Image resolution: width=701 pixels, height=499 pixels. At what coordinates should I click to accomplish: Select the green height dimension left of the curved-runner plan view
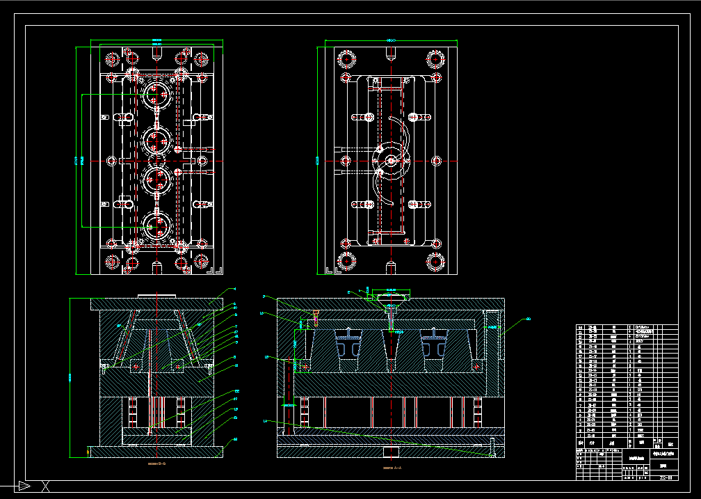pyautogui.click(x=317, y=160)
